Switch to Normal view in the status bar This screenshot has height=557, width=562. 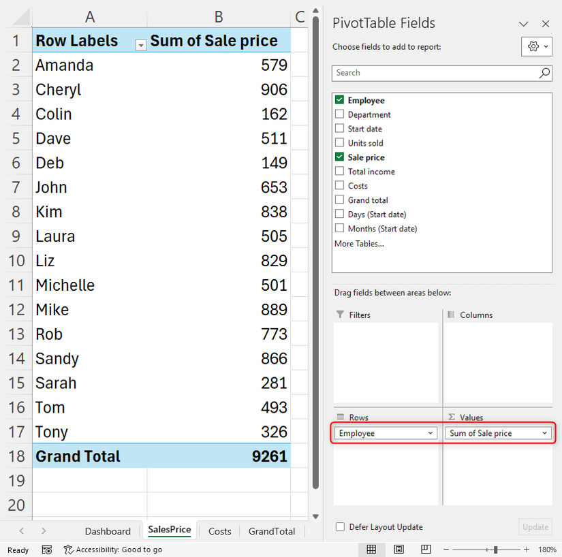tap(371, 550)
